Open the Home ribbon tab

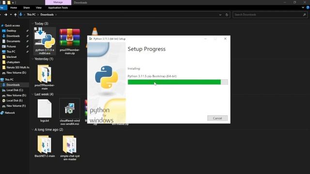tap(14, 8)
